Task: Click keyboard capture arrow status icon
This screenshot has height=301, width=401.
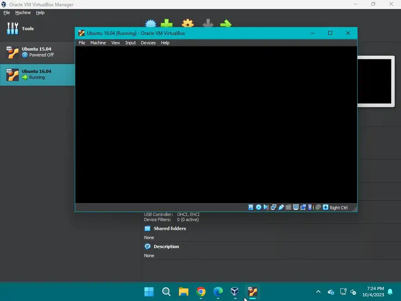Action: (x=325, y=207)
